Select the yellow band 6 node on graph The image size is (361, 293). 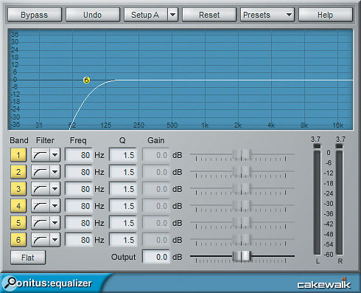86,80
